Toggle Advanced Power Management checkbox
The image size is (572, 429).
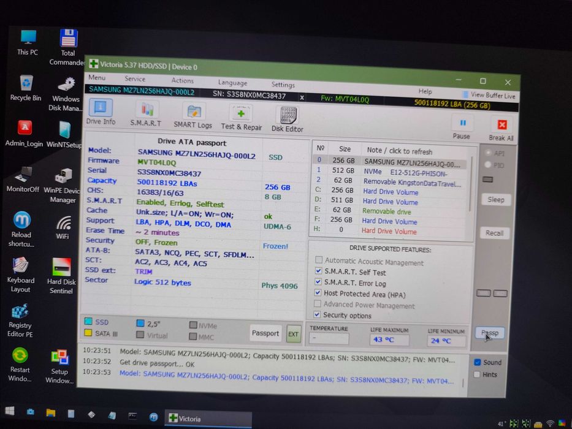318,303
